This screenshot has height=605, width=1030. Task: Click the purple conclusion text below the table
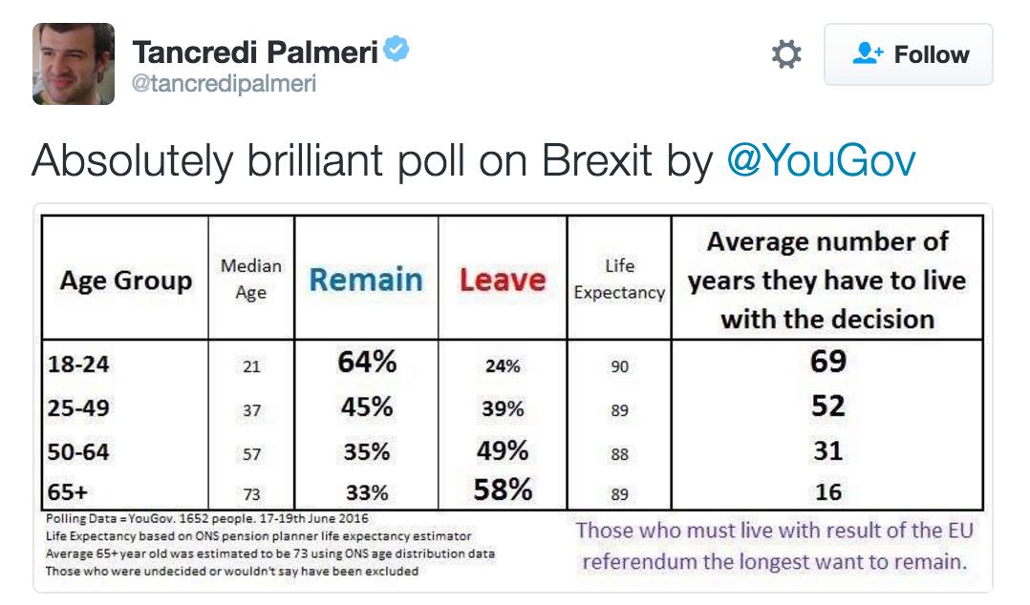(774, 545)
